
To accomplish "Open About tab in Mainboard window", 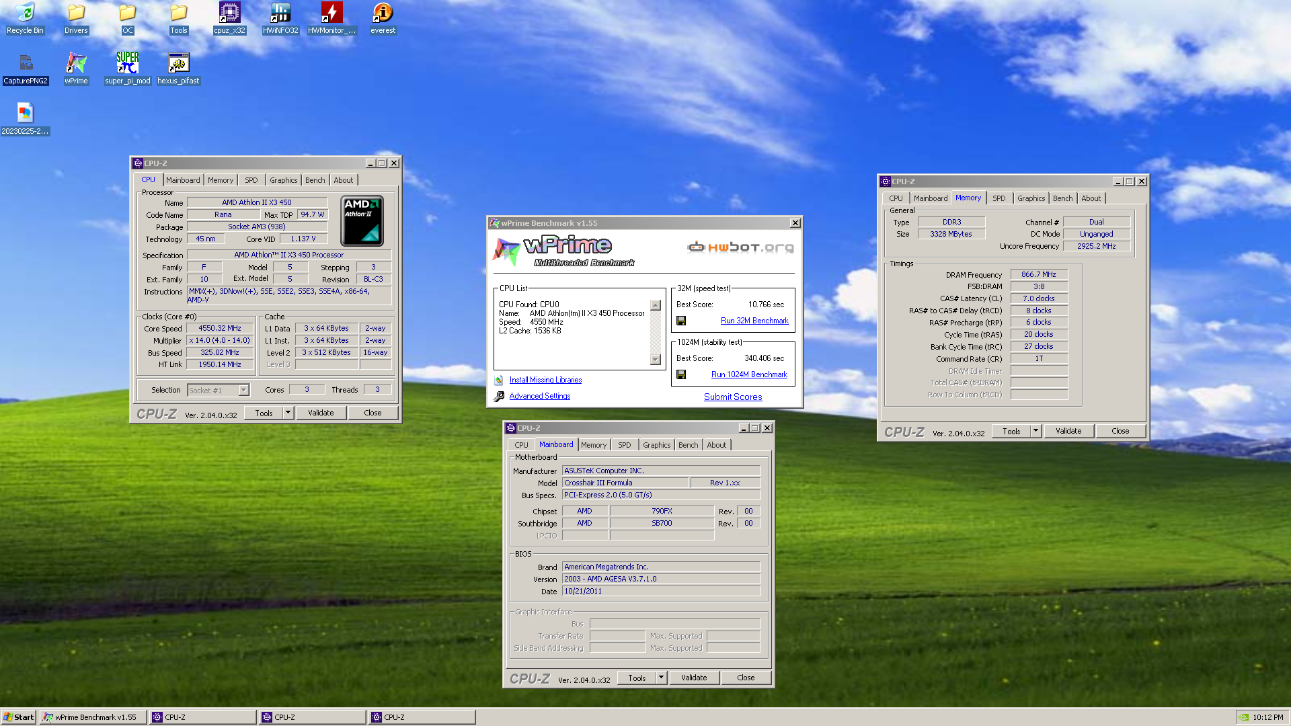I will click(717, 445).
